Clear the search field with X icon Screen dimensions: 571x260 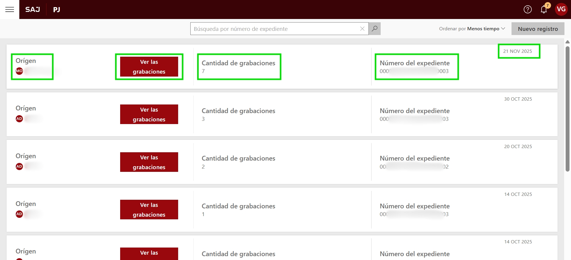point(362,29)
